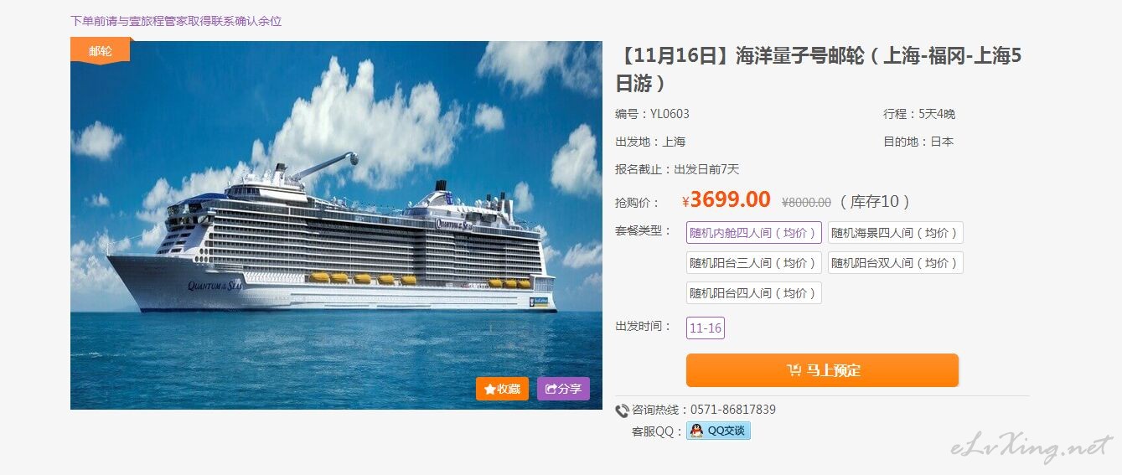Click the phone icon beside 咨询热线

622,410
